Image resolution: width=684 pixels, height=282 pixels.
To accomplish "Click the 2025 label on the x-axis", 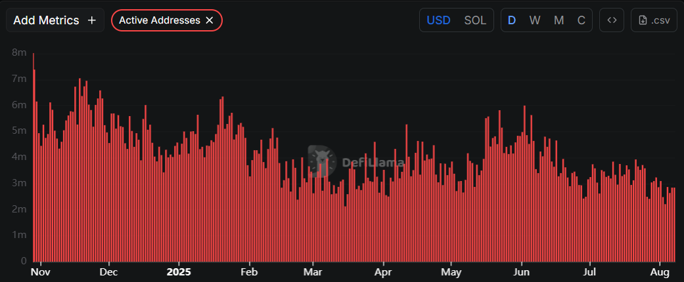I will click(x=178, y=271).
